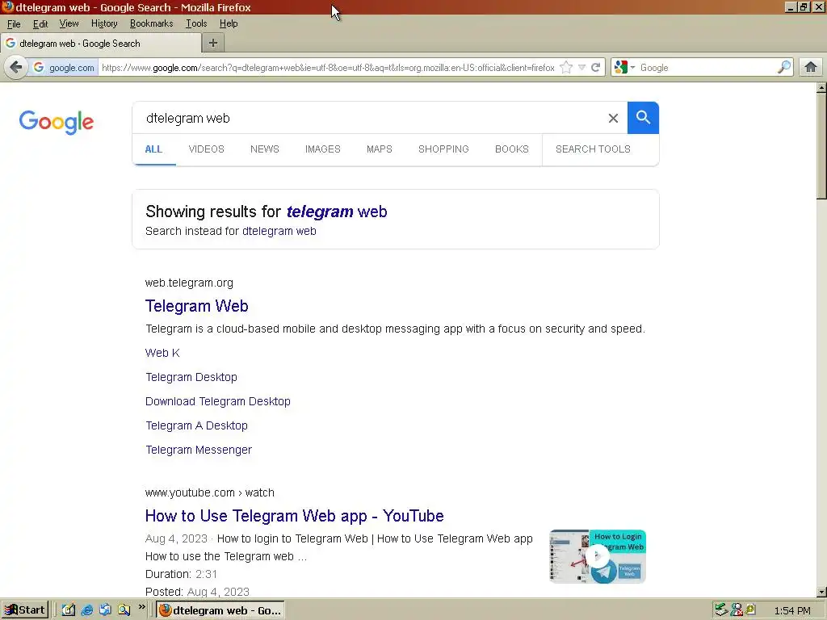Open the Telegram Web result title
This screenshot has height=620, width=827.
197,306
